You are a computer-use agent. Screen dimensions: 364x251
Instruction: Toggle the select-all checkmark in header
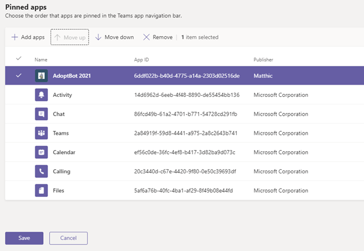click(19, 58)
